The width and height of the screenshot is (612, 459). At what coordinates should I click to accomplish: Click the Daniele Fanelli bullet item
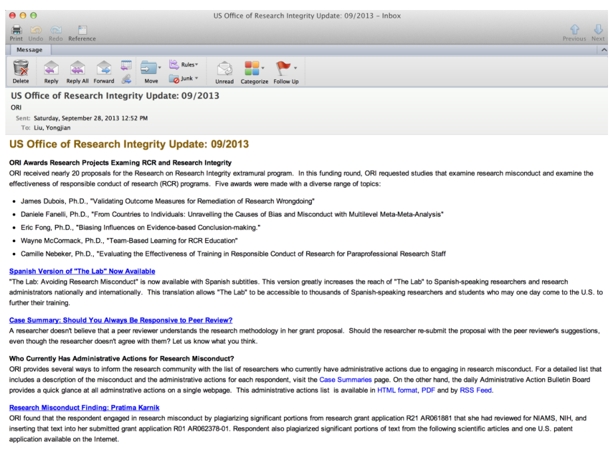coord(232,215)
